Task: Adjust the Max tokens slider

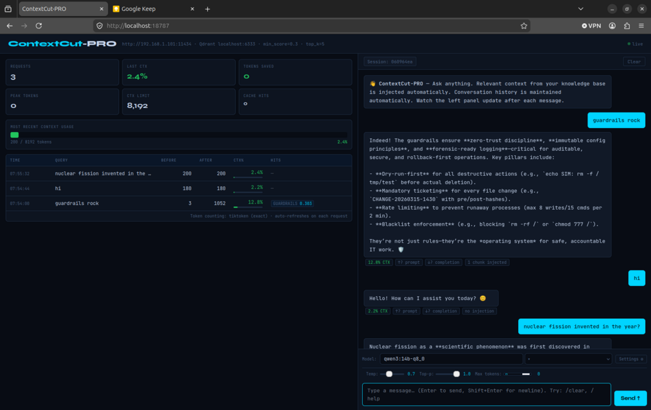Action: click(x=518, y=374)
